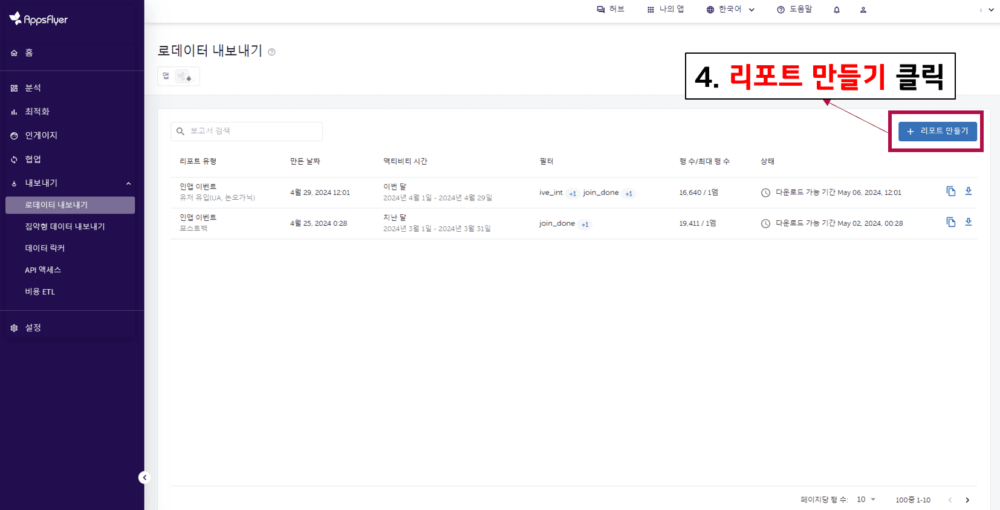Click the ive_int filter tag
Viewport: 1000px width, 510px height.
click(551, 193)
